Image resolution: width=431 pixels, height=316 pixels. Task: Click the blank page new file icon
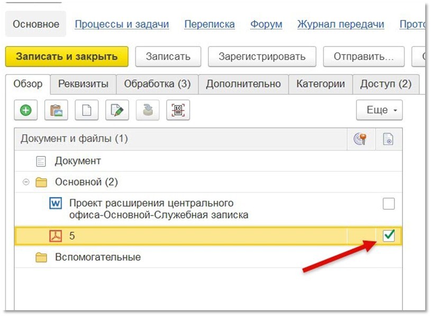point(86,110)
